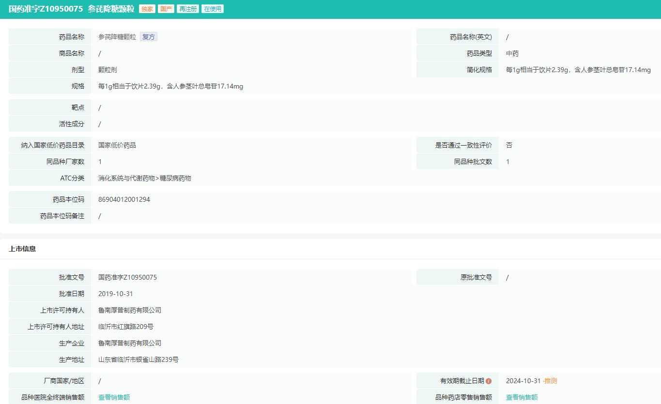Click the 同品种批文数 value

[508, 162]
